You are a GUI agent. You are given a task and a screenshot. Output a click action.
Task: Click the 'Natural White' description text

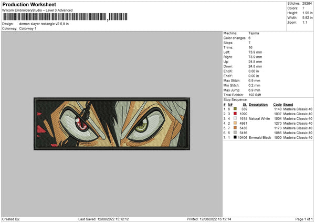259,119
